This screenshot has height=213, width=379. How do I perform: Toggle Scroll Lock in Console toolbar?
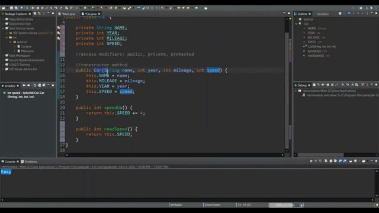[x=330, y=161]
